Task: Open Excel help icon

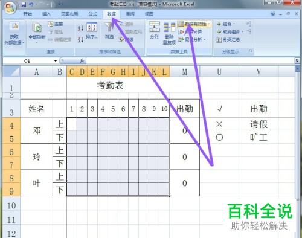Action: [x=273, y=14]
